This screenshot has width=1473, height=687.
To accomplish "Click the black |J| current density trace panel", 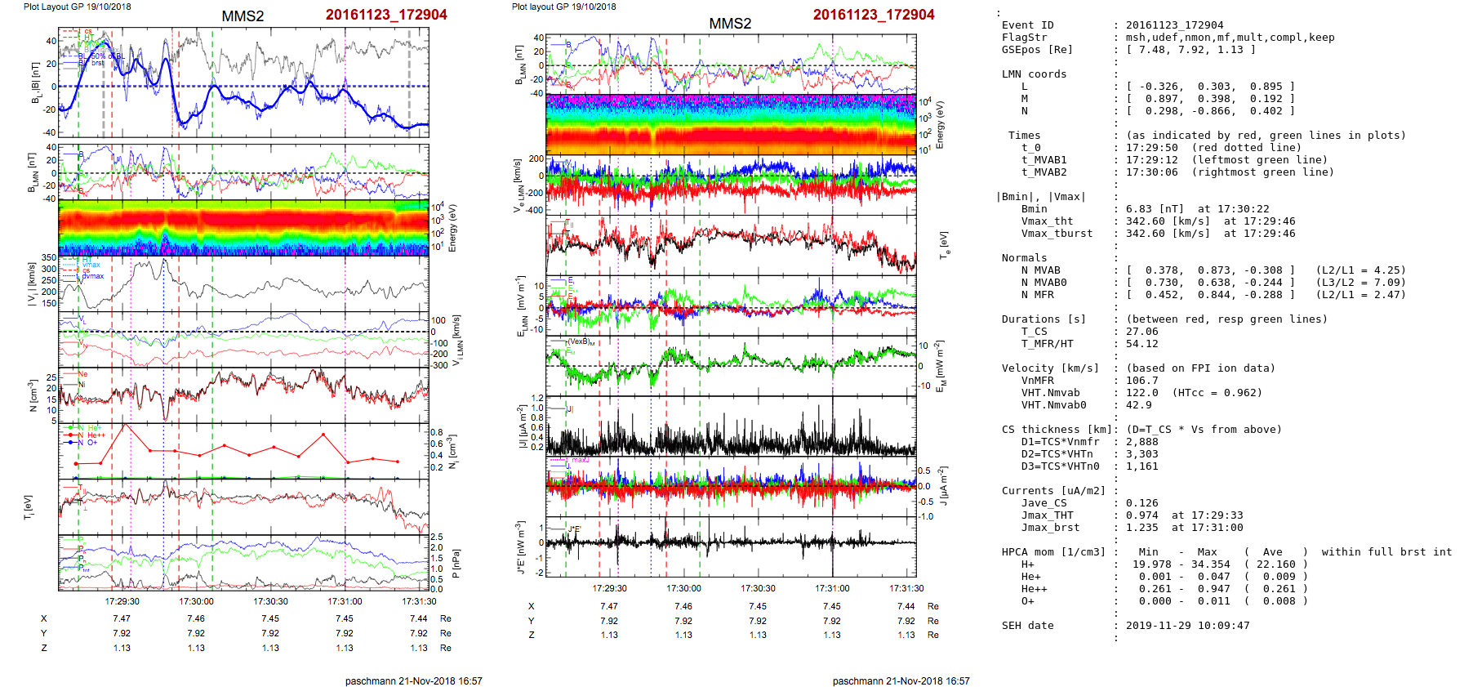I will [731, 426].
